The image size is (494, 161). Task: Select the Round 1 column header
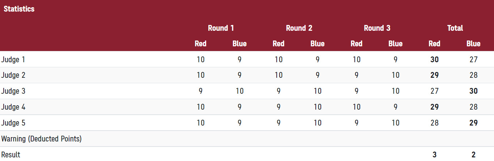coord(221,28)
